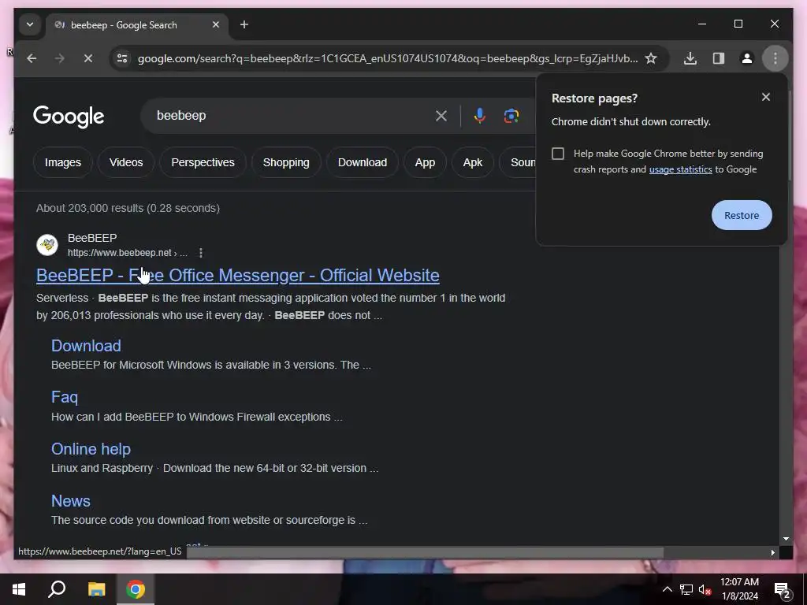This screenshot has height=605, width=807.
Task: Clear the search box with X
Action: [441, 116]
